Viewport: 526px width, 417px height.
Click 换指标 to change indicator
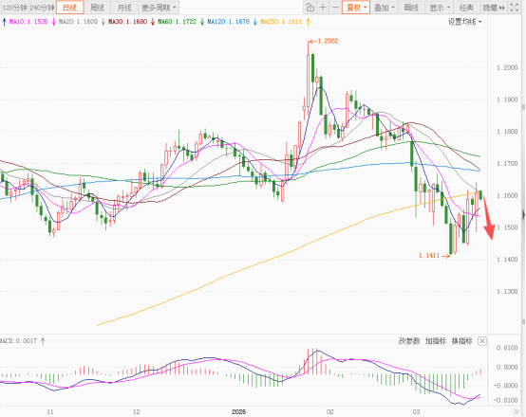click(462, 341)
